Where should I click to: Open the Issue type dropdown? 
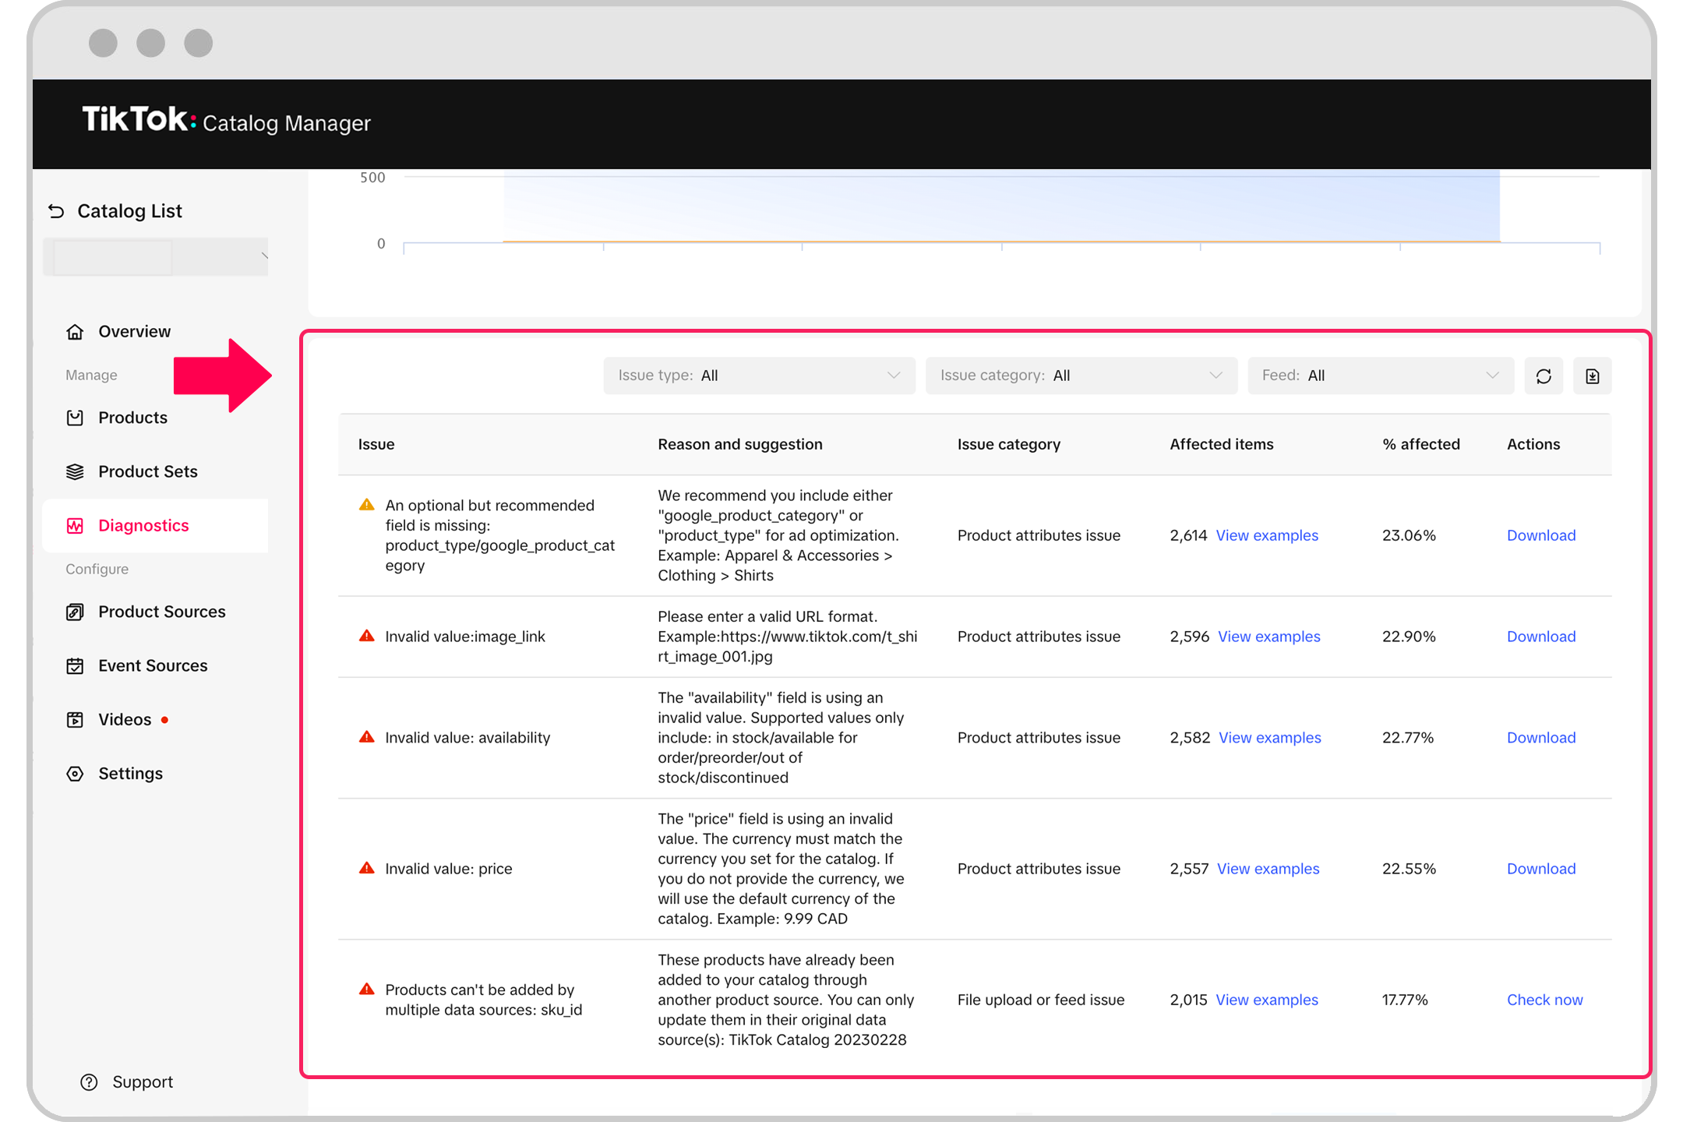click(759, 376)
